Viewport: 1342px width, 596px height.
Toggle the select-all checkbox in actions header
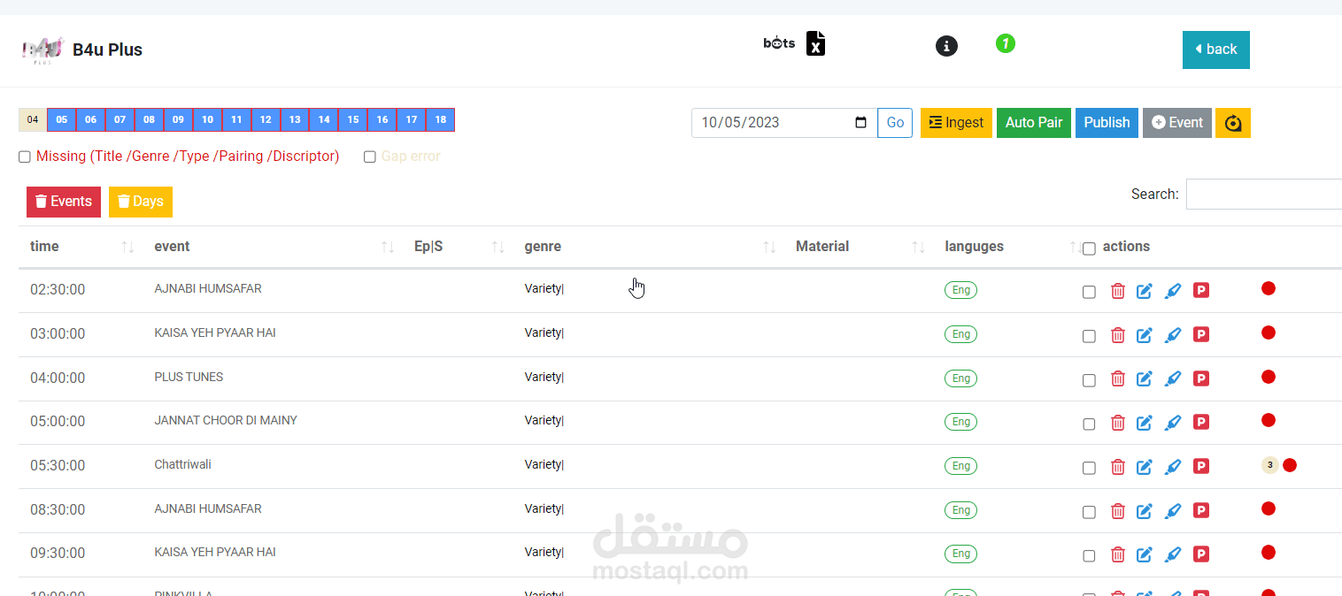pyautogui.click(x=1089, y=249)
